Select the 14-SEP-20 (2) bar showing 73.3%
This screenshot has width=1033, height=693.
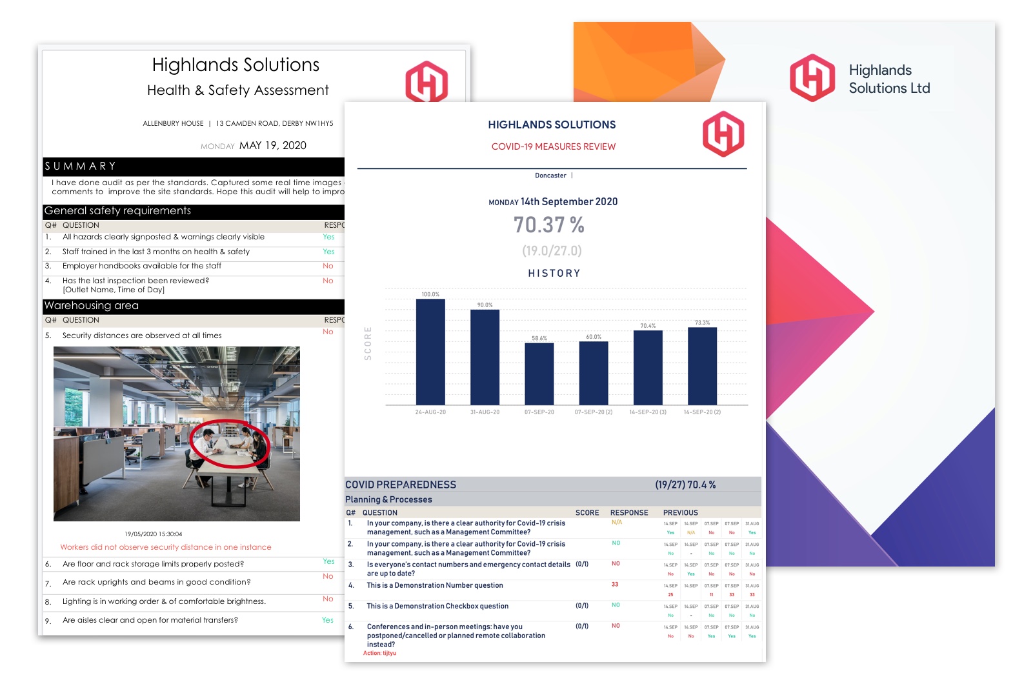pos(703,367)
